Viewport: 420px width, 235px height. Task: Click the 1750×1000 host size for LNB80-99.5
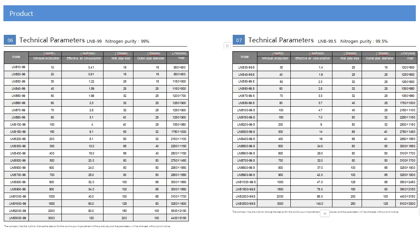click(x=407, y=103)
